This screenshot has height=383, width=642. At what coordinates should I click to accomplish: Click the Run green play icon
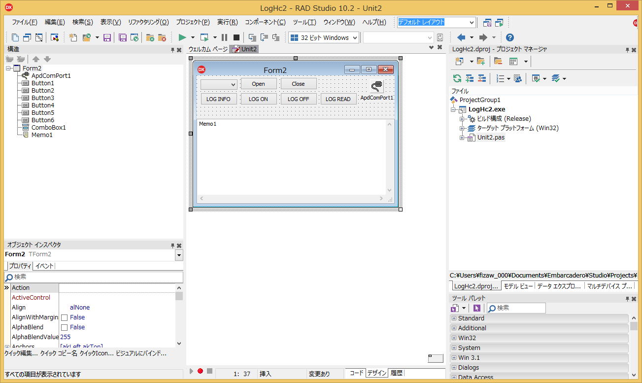pyautogui.click(x=182, y=37)
